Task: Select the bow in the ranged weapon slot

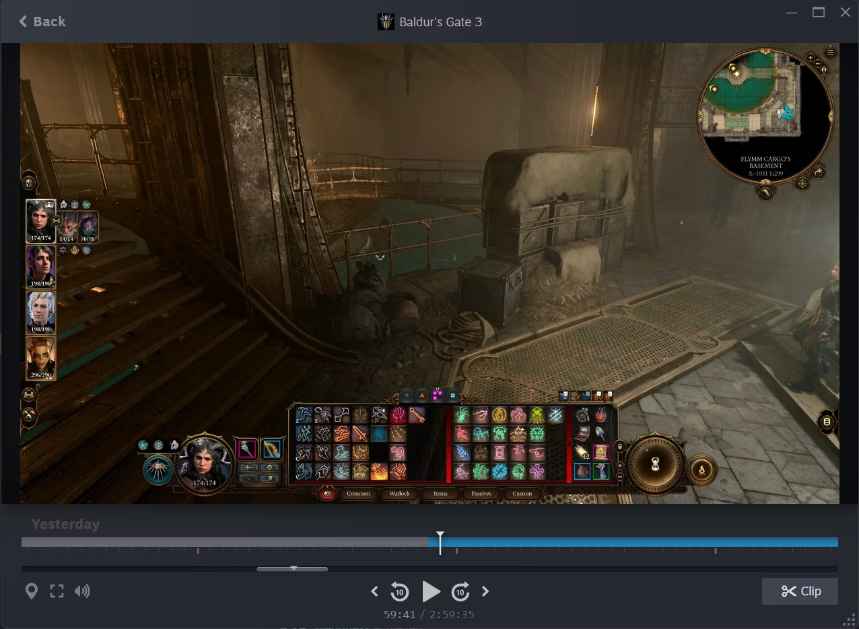Action: (x=272, y=449)
